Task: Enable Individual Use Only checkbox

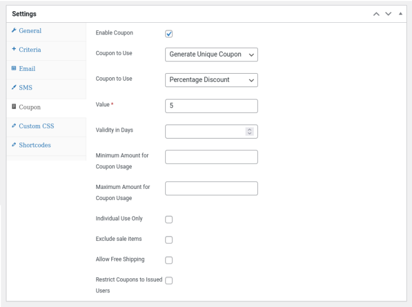Action: [169, 220]
